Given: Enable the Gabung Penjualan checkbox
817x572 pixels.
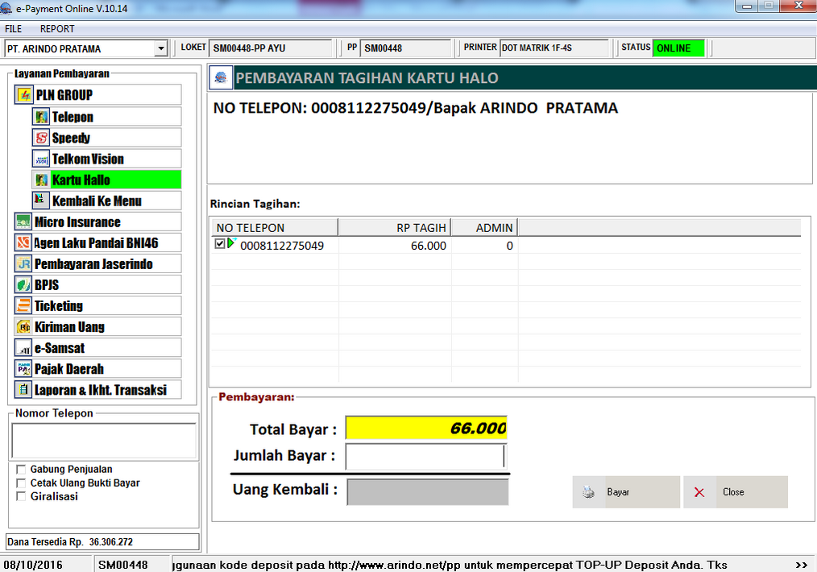Looking at the screenshot, I should click(x=21, y=470).
